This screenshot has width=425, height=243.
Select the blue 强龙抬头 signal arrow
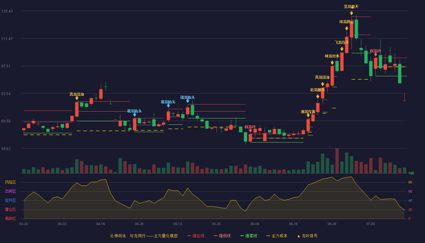tap(188, 101)
